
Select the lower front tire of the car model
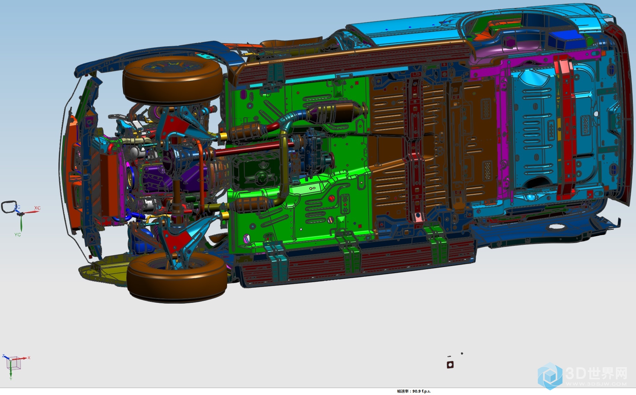177,277
